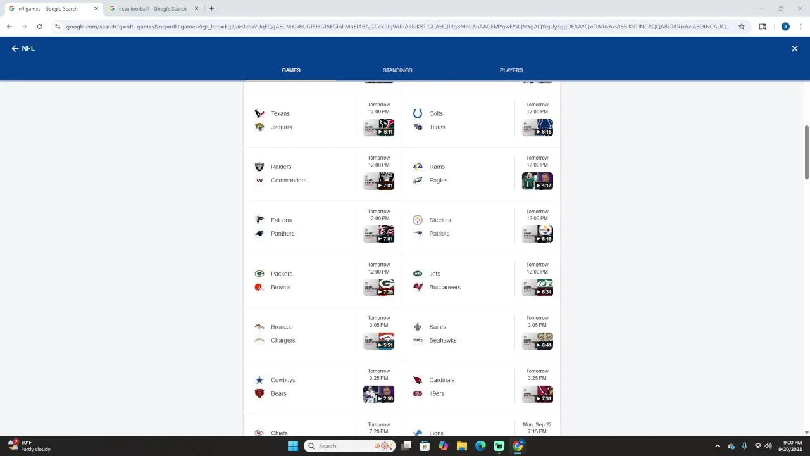Image resolution: width=810 pixels, height=456 pixels.
Task: Open the Commanders team name
Action: 289,180
